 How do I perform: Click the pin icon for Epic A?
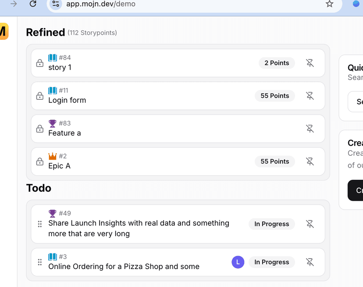coord(310,161)
